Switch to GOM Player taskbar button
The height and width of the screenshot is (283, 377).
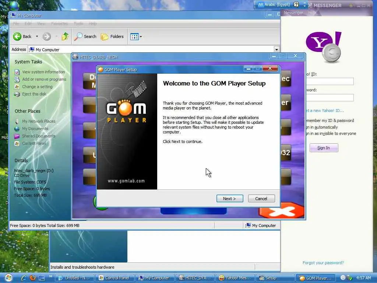[x=316, y=278]
